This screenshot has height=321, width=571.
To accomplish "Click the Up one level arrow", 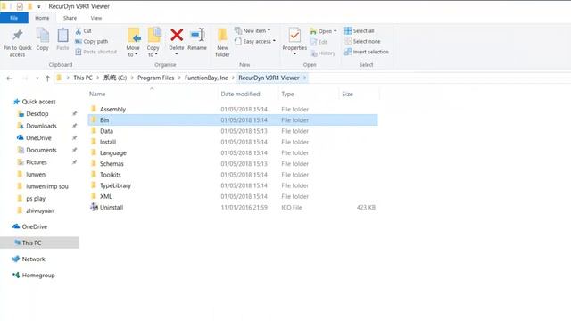I will click(x=47, y=78).
